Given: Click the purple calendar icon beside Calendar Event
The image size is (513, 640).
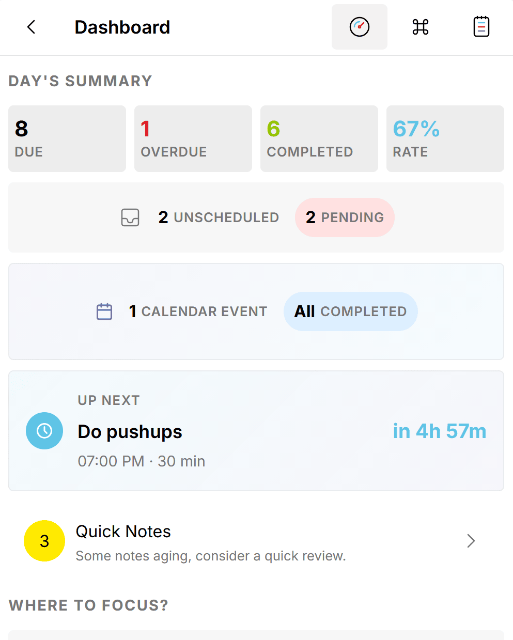Looking at the screenshot, I should [x=104, y=311].
